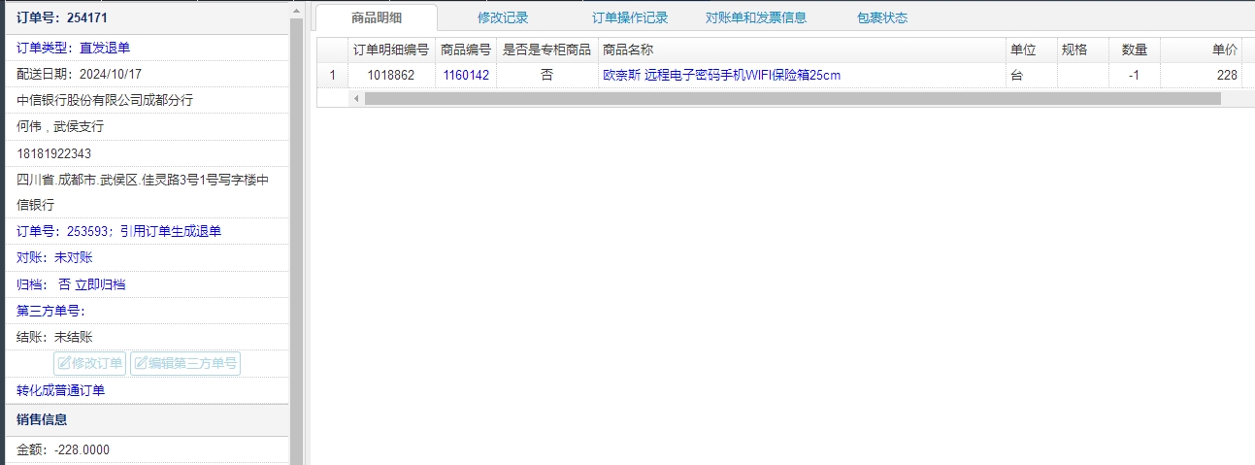This screenshot has height=465, width=1255.
Task: Click the unit cell 台
Action: 1032,75
